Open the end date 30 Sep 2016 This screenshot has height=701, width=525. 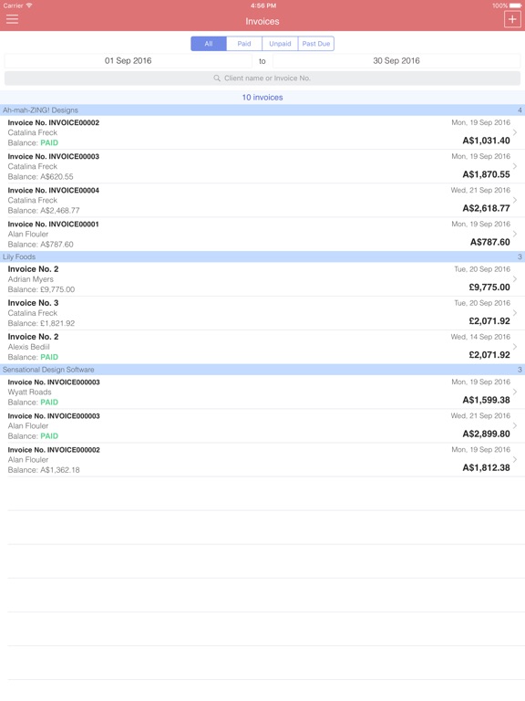[x=396, y=61]
